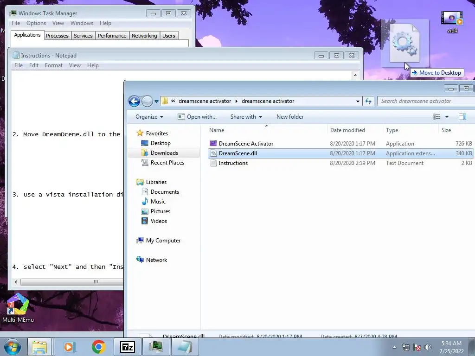Viewport: 475px width, 356px height.
Task: Click the Explorer Forward arrow button
Action: 147,101
